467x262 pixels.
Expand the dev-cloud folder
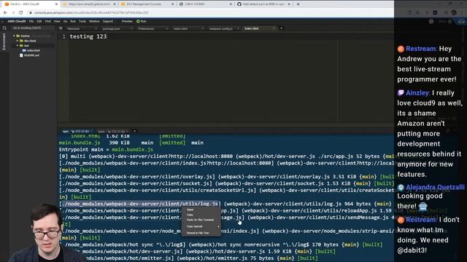pyautogui.click(x=18, y=41)
